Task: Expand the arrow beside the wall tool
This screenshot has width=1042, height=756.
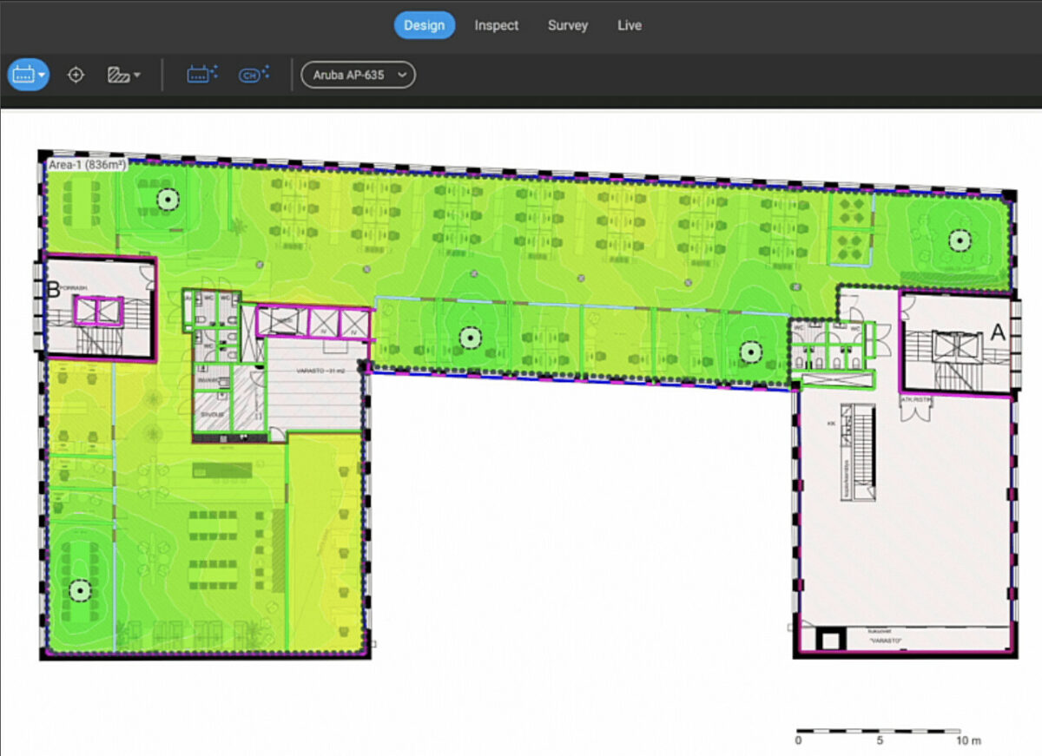Action: pyautogui.click(x=136, y=76)
